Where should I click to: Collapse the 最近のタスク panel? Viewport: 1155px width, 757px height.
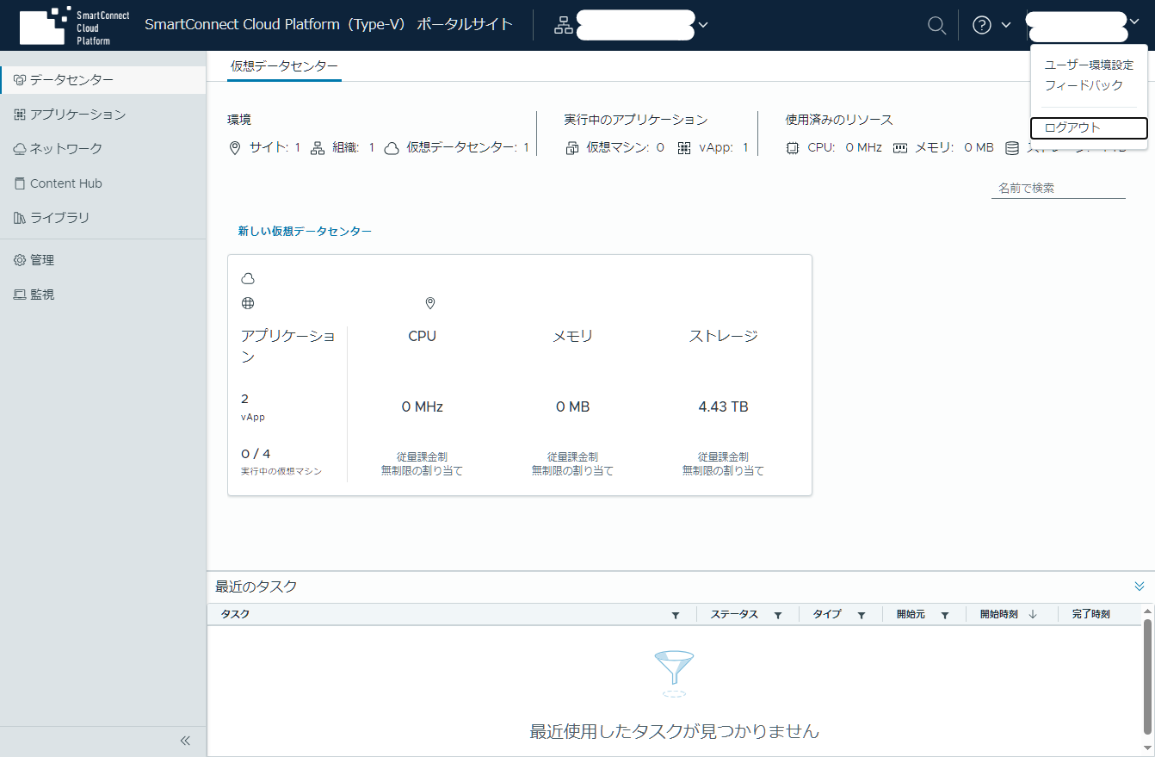[1140, 586]
